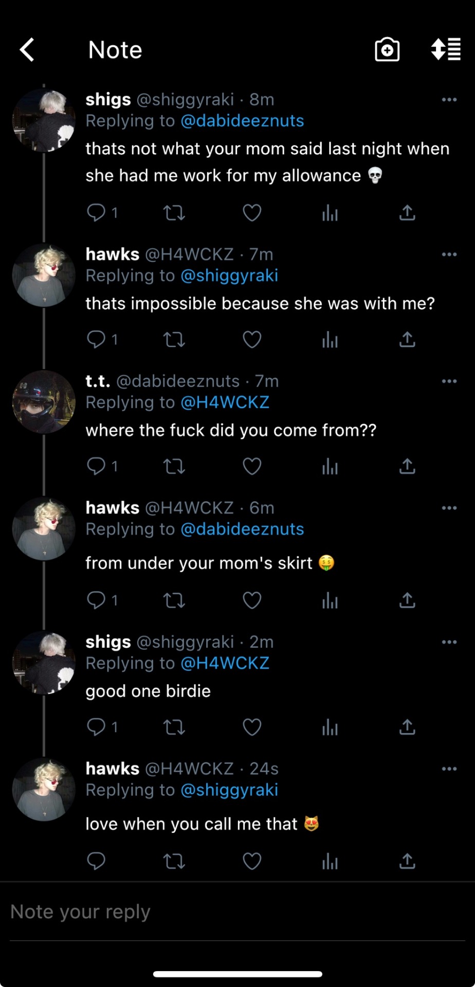View analytics for 'where the fuck' post
This screenshot has width=475, height=987.
(330, 466)
